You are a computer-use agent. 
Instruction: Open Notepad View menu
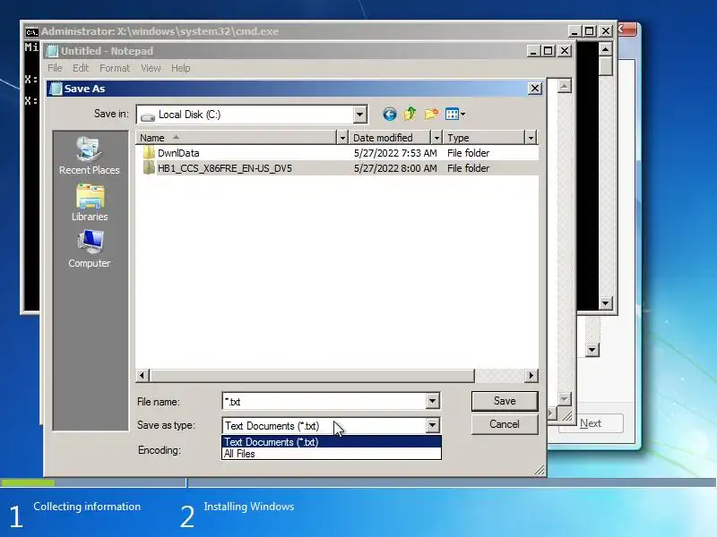pyautogui.click(x=151, y=68)
